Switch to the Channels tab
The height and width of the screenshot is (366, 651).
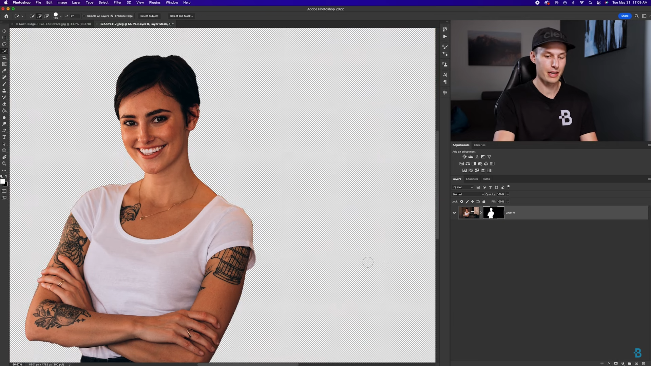click(472, 179)
